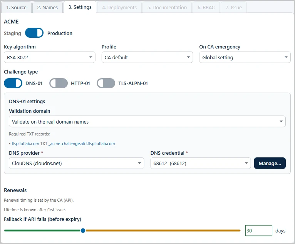Click the Staging label

[x=12, y=33]
